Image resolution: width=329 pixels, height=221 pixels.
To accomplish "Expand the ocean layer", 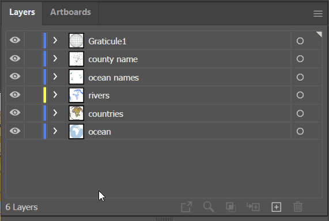I will click(55, 131).
